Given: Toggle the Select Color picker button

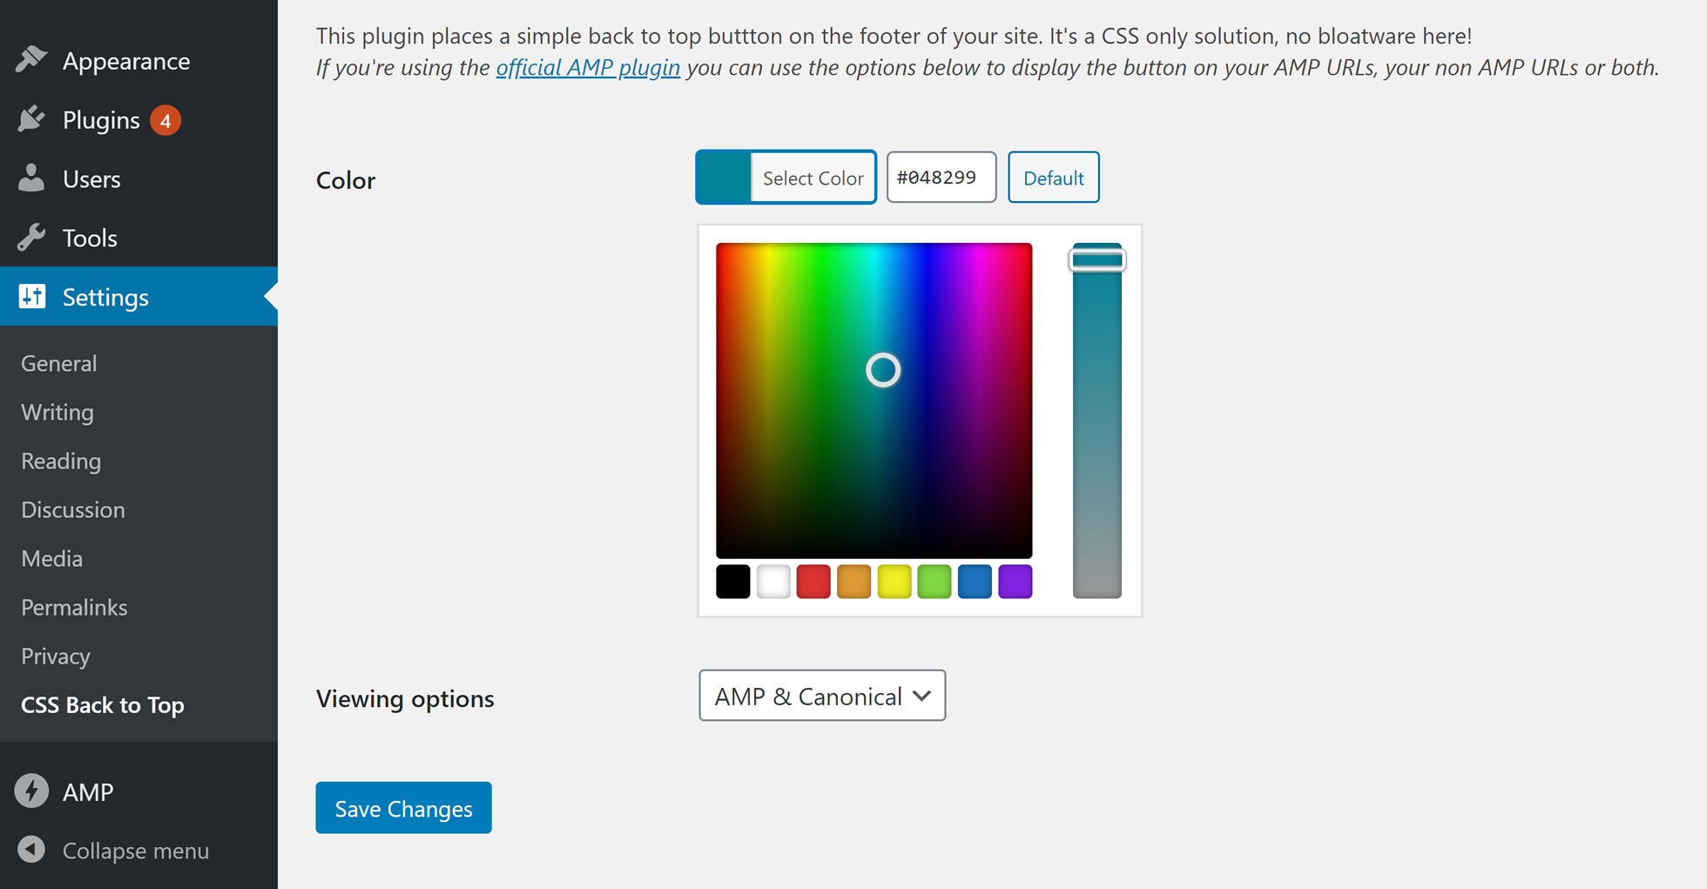Looking at the screenshot, I should [x=786, y=178].
